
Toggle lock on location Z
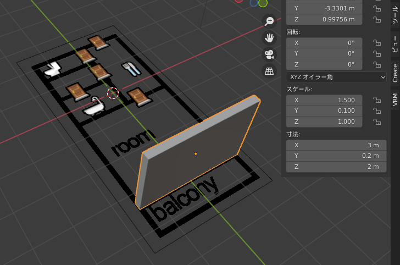[x=377, y=20]
